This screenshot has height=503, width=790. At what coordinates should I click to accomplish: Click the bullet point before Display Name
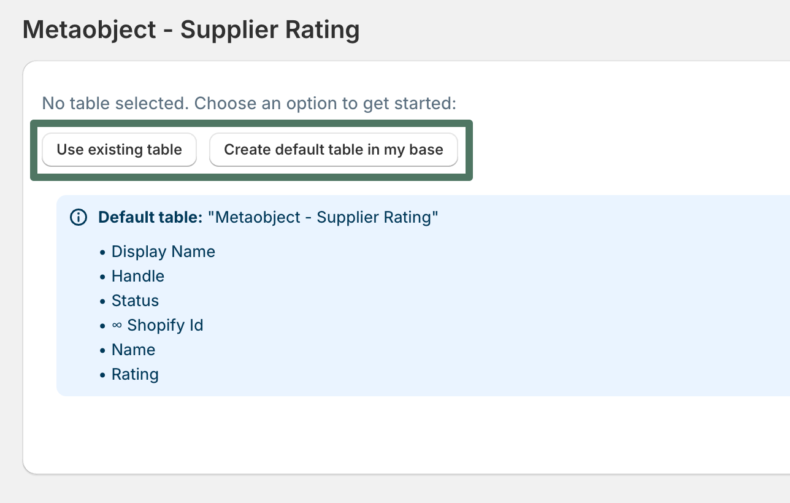102,252
